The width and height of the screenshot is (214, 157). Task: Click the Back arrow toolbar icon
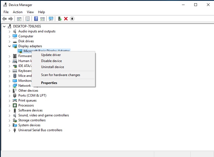pos(4,19)
